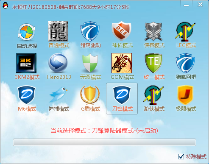Screen dimensions: 209x164
Task: Close the launcher window
Action: (200, 5)
